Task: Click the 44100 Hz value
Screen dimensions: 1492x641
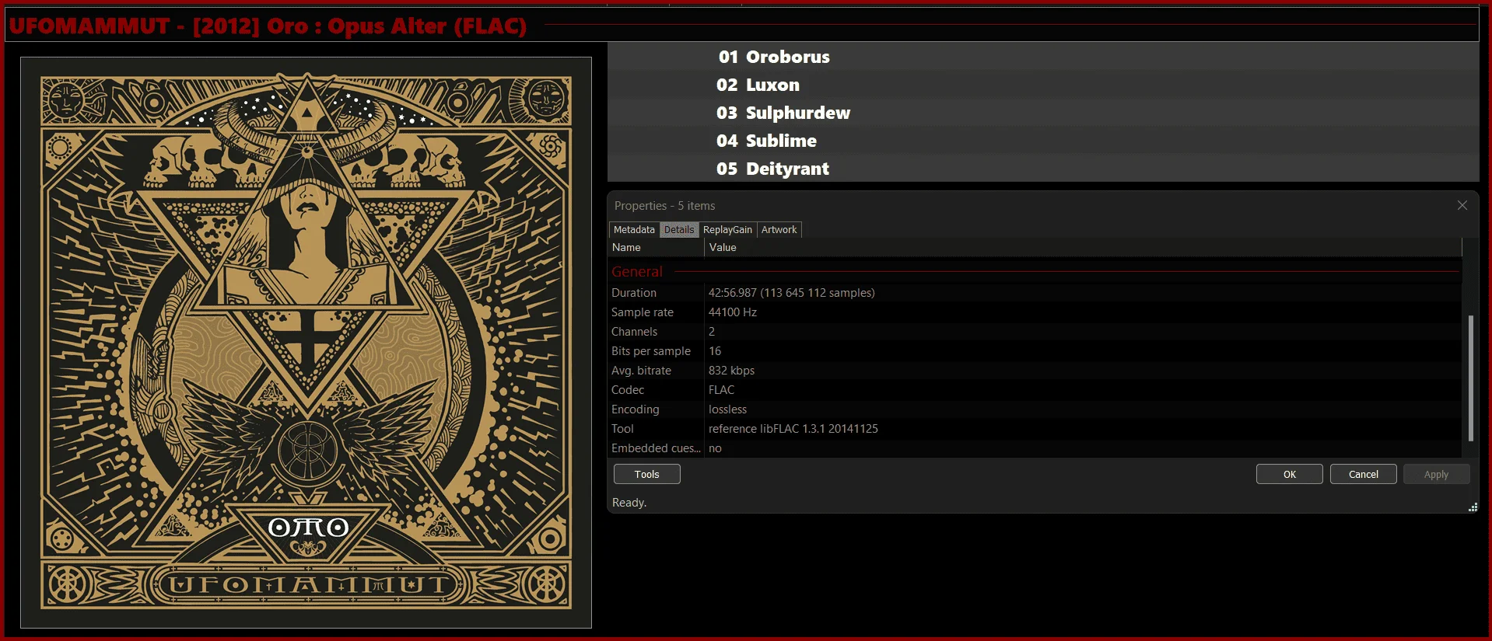Action: coord(732,312)
